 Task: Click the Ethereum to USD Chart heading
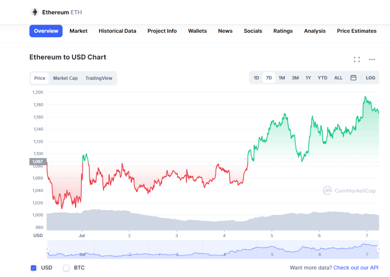click(x=68, y=57)
